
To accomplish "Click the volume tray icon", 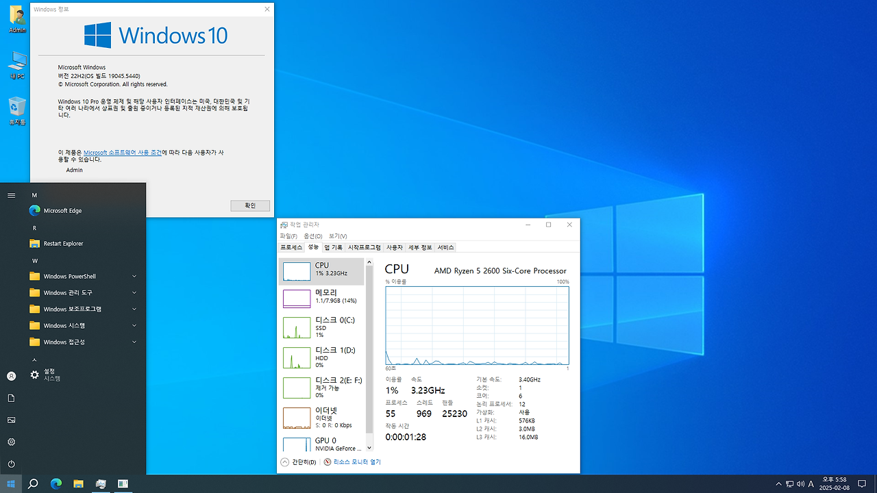I will (x=800, y=484).
